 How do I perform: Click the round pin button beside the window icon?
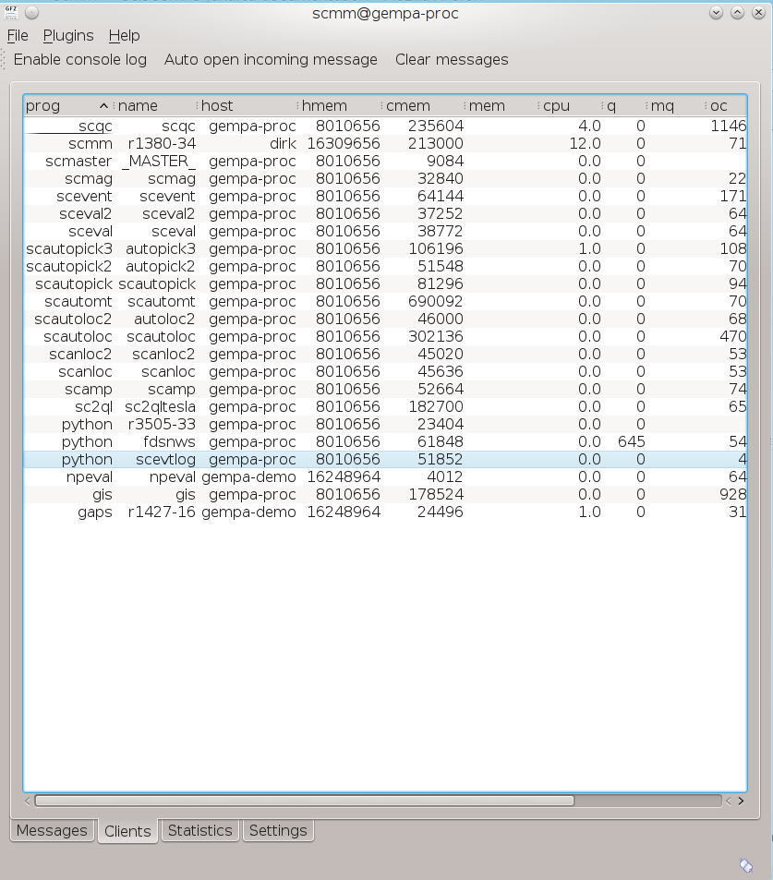[30, 13]
